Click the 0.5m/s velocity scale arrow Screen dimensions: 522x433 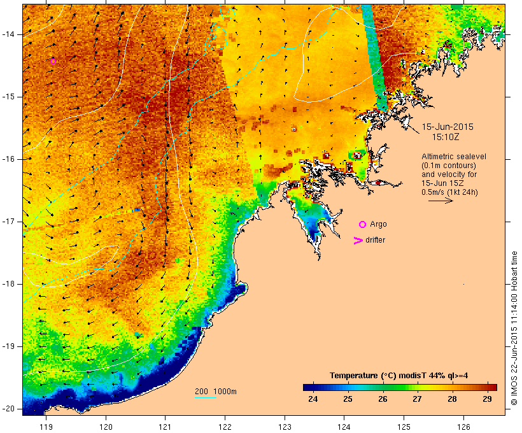click(441, 201)
